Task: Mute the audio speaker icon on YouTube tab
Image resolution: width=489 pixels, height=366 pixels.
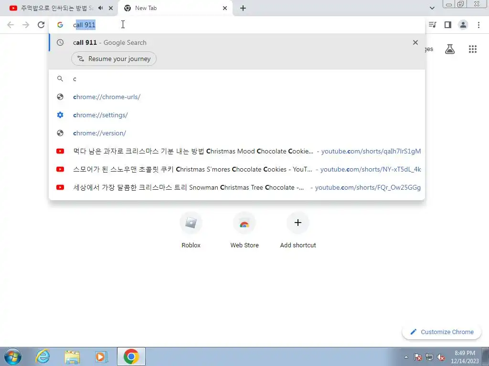Action: [x=100, y=8]
